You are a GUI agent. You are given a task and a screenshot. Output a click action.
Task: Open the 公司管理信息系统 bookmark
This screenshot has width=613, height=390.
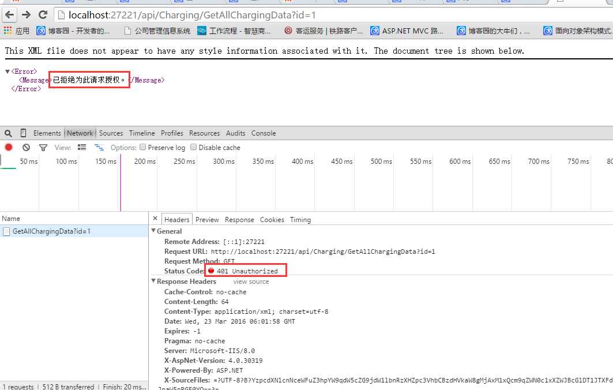157,31
